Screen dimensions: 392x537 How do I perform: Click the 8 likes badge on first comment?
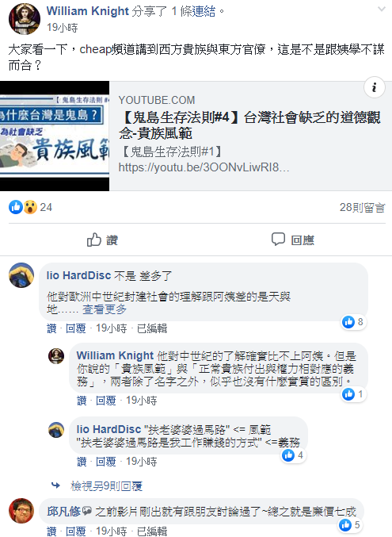point(354,322)
